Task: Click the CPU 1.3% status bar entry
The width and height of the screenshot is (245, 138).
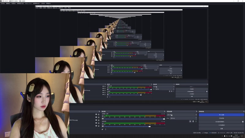Action: (x=229, y=133)
